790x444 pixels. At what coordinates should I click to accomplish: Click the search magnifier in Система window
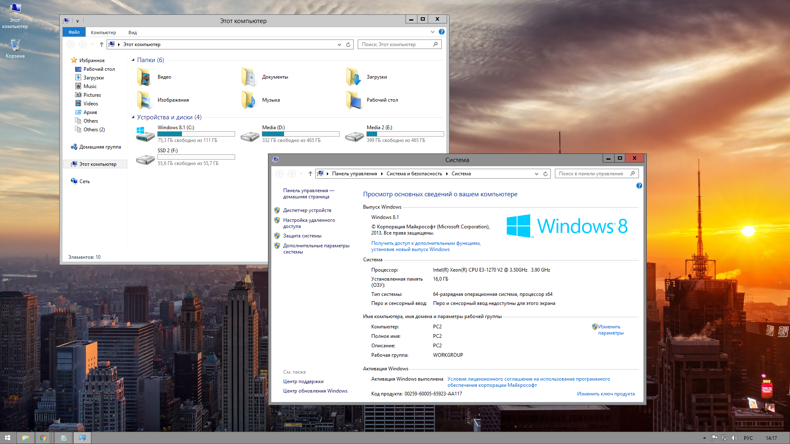pyautogui.click(x=633, y=174)
